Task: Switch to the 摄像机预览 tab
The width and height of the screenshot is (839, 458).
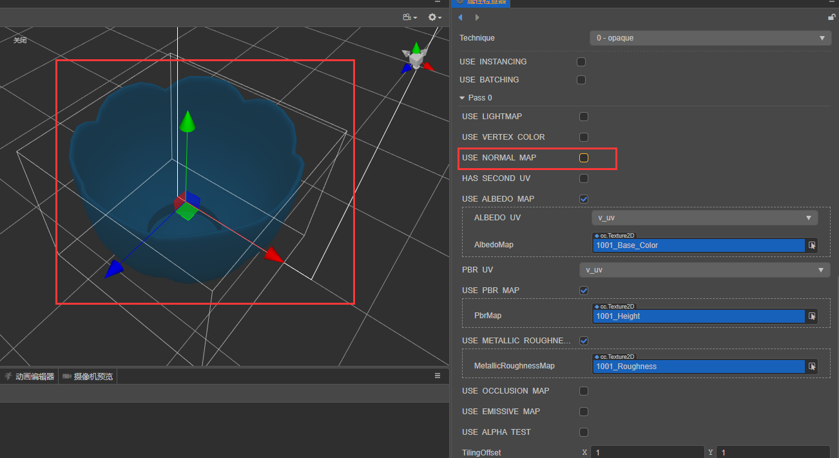Action: coord(88,376)
